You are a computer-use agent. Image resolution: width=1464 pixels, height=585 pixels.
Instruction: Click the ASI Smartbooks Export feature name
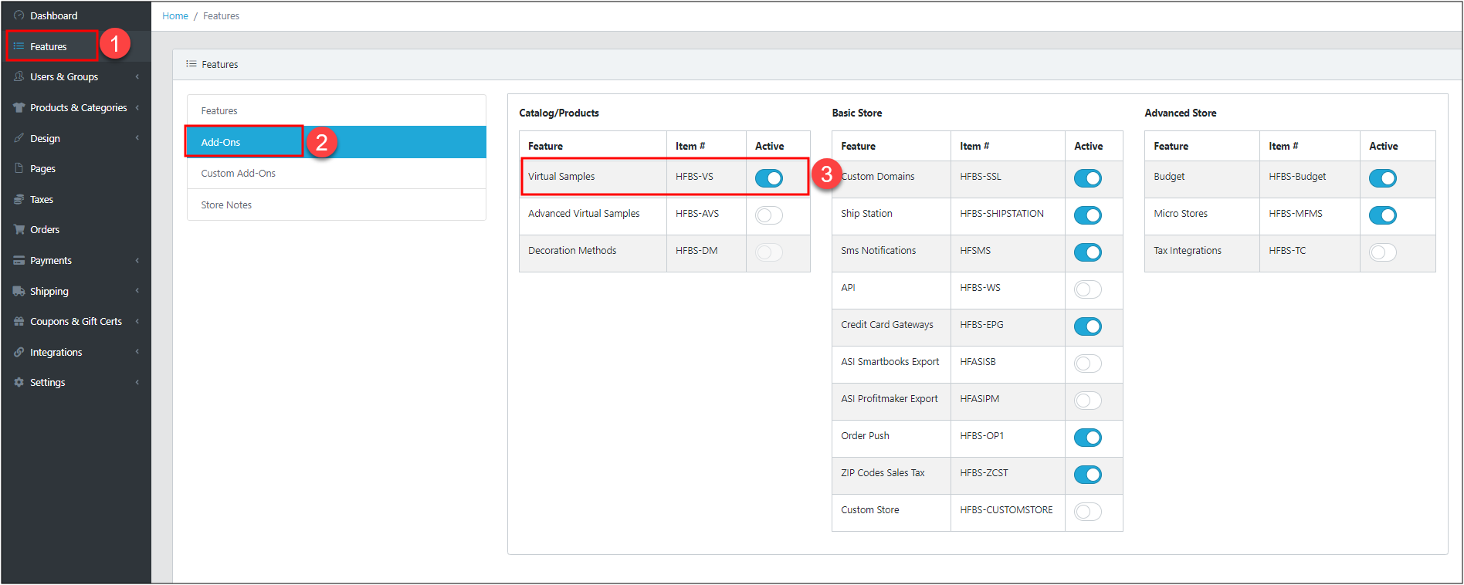click(x=890, y=361)
